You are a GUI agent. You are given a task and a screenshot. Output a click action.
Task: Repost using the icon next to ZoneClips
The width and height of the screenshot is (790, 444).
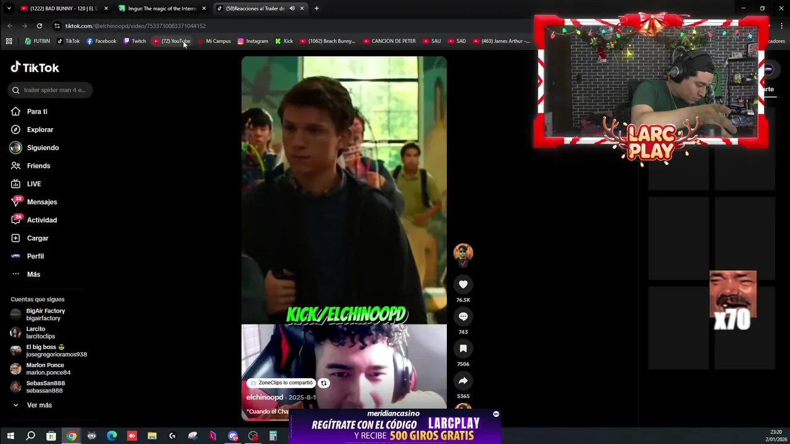click(x=323, y=383)
